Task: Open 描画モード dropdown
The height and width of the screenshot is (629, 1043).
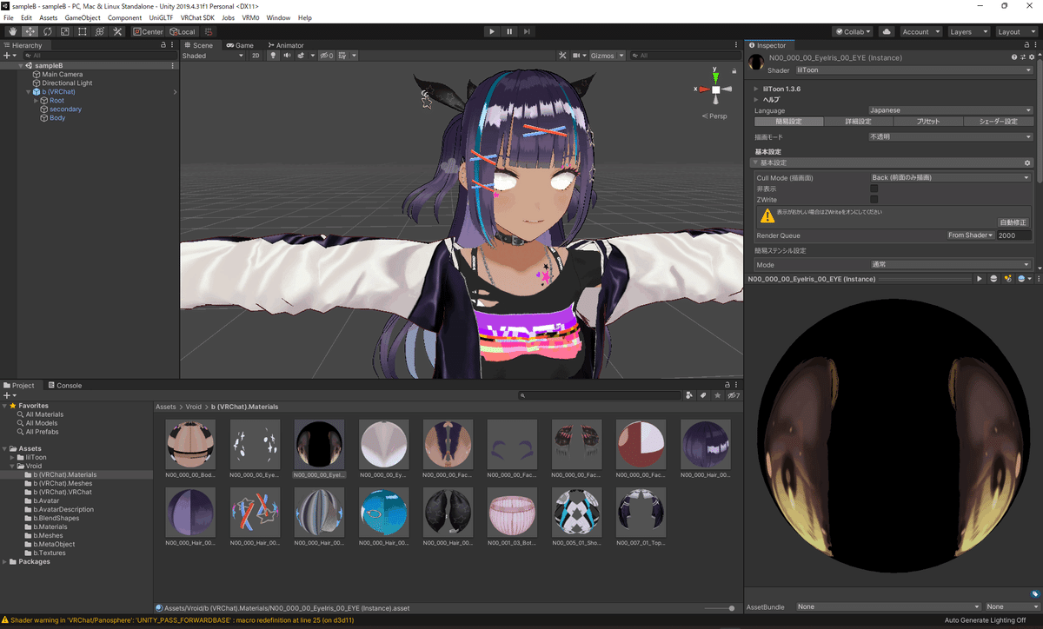Action: pyautogui.click(x=951, y=137)
